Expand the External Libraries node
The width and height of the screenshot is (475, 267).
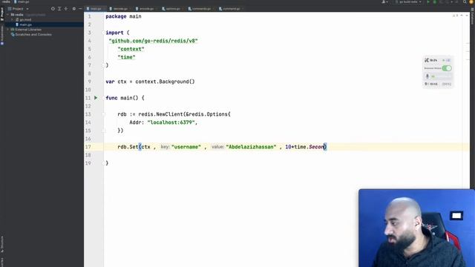(8, 30)
